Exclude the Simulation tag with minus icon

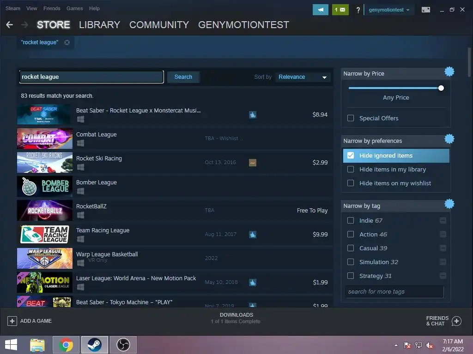coord(443,262)
